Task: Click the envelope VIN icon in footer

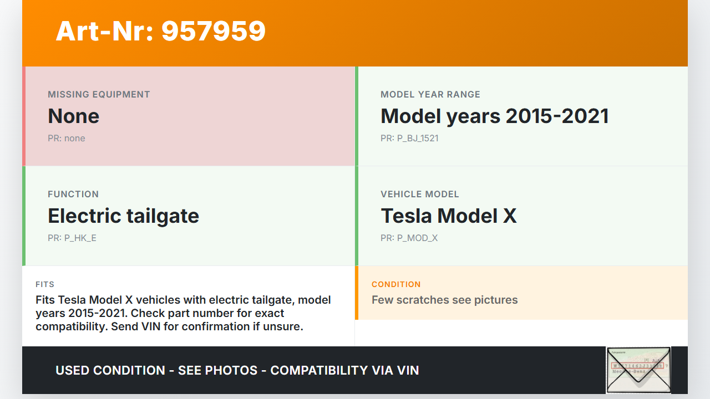Action: coord(638,370)
